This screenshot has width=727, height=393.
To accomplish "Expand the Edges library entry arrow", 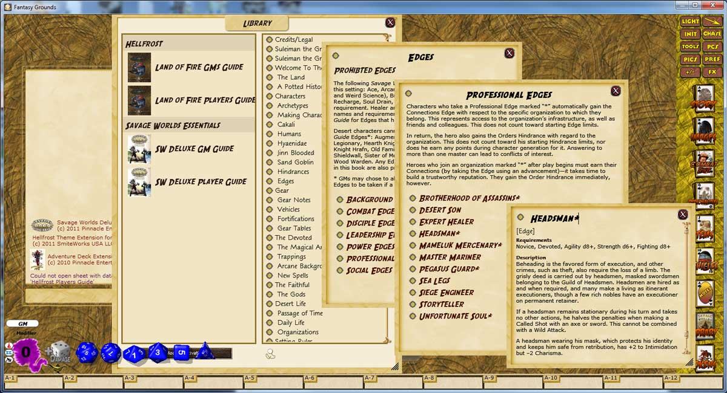I will tap(271, 181).
